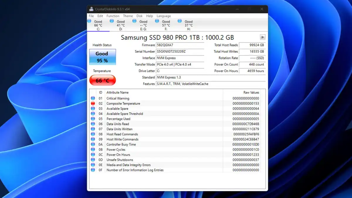Select the Data Units Written attribute name
The height and width of the screenshot is (198, 352).
(119, 129)
